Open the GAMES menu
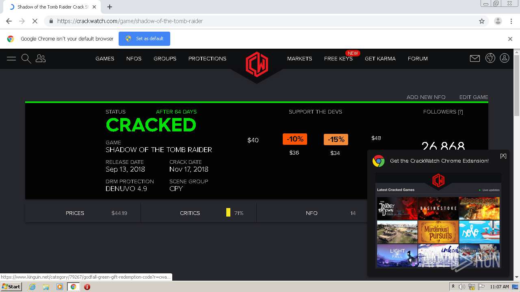The width and height of the screenshot is (520, 292). (x=105, y=59)
